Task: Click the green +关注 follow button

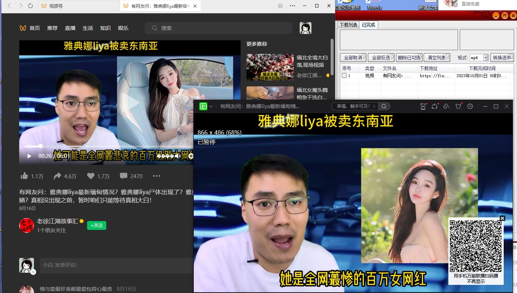Action: (97, 225)
